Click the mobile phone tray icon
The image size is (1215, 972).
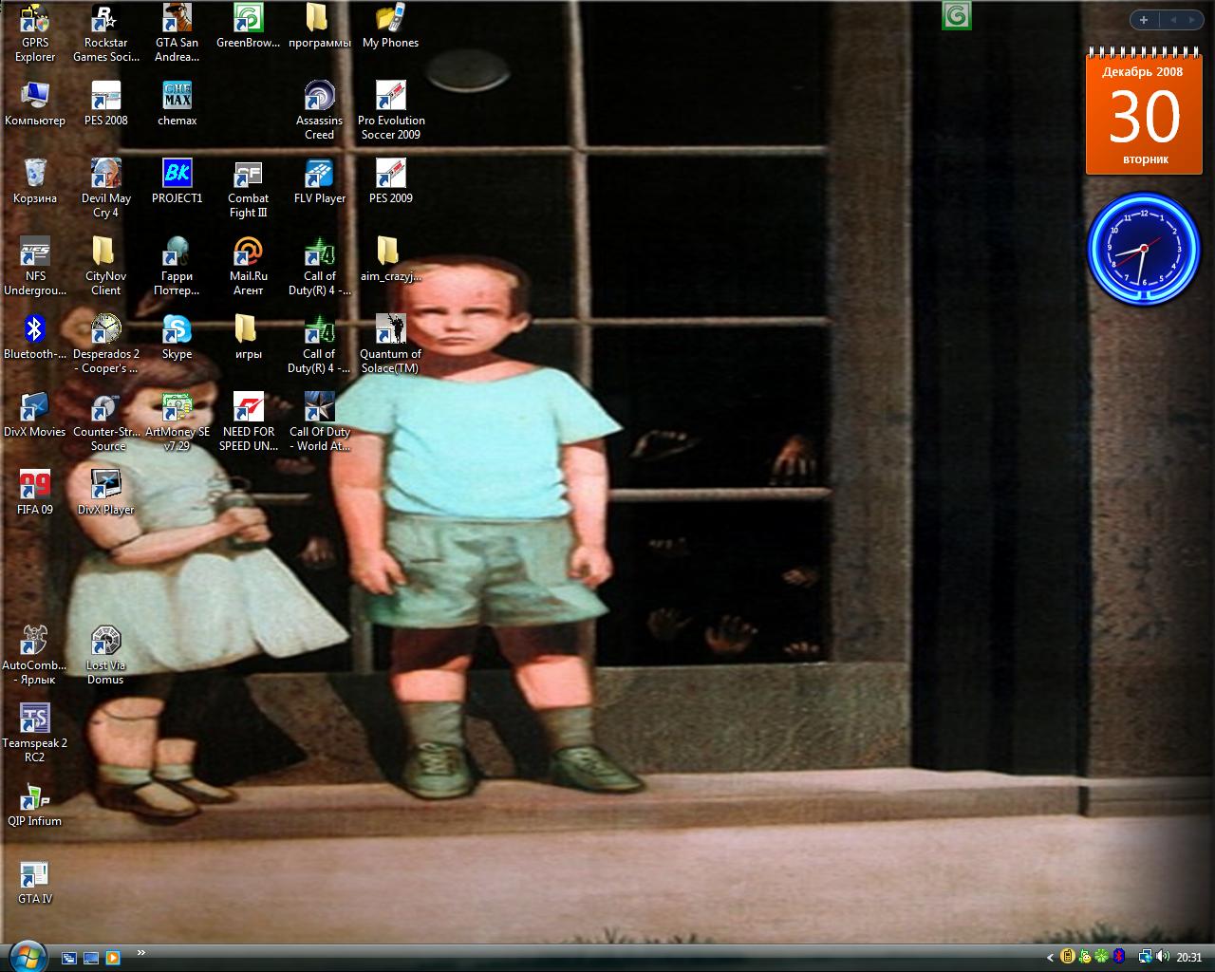point(1067,957)
